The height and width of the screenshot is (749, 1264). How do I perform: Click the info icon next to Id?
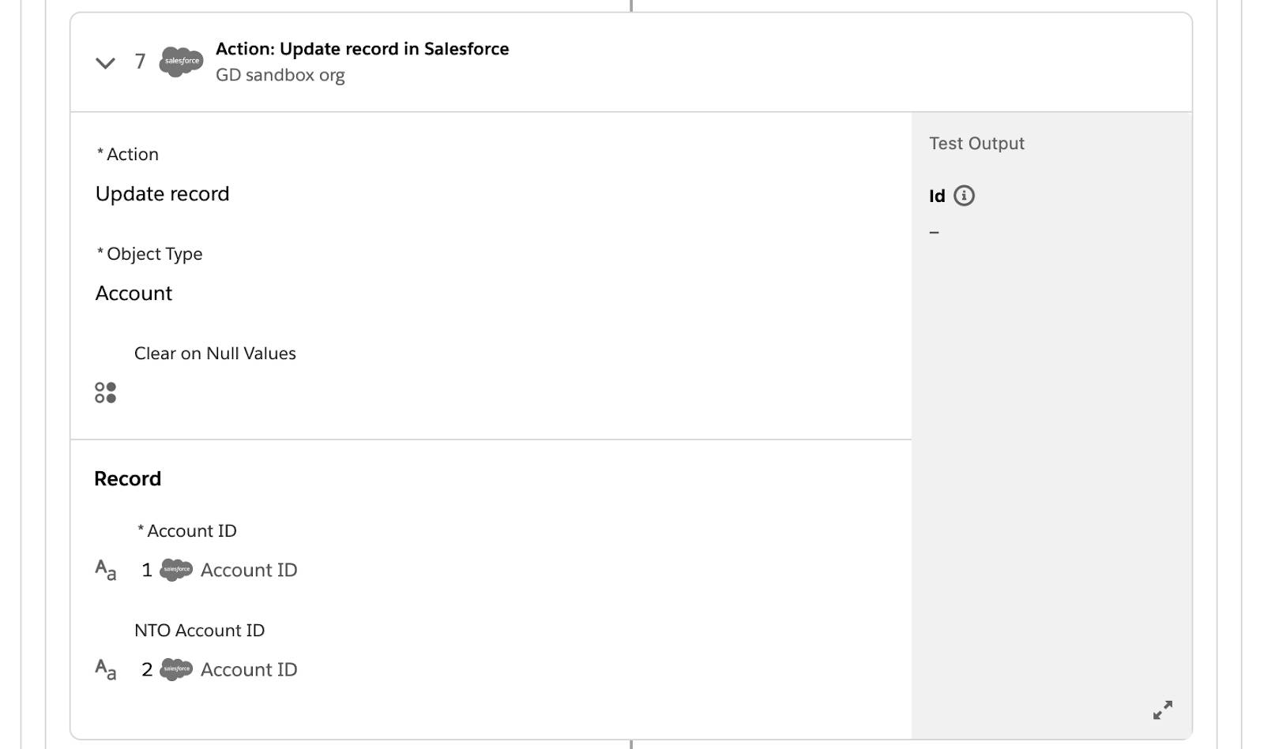click(964, 196)
